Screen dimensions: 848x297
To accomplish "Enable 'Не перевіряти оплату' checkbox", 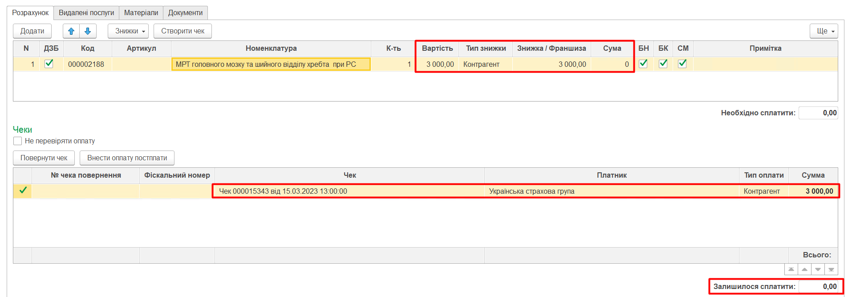I will [18, 141].
